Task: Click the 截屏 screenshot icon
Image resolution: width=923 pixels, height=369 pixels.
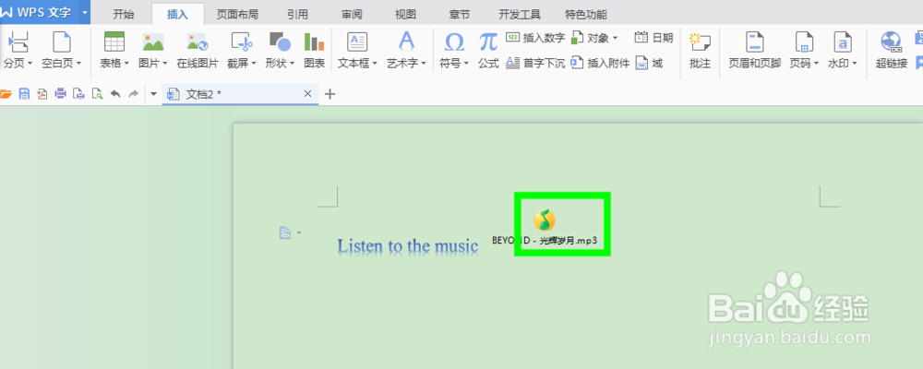Action: (x=241, y=42)
